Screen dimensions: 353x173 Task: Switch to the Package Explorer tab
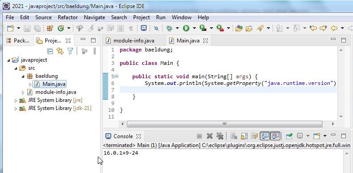(x=18, y=41)
